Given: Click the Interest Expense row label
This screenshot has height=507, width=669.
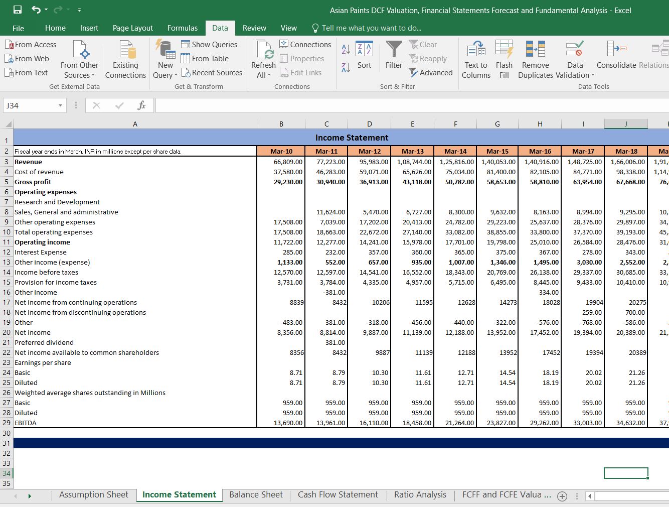Looking at the screenshot, I should pyautogui.click(x=135, y=252).
